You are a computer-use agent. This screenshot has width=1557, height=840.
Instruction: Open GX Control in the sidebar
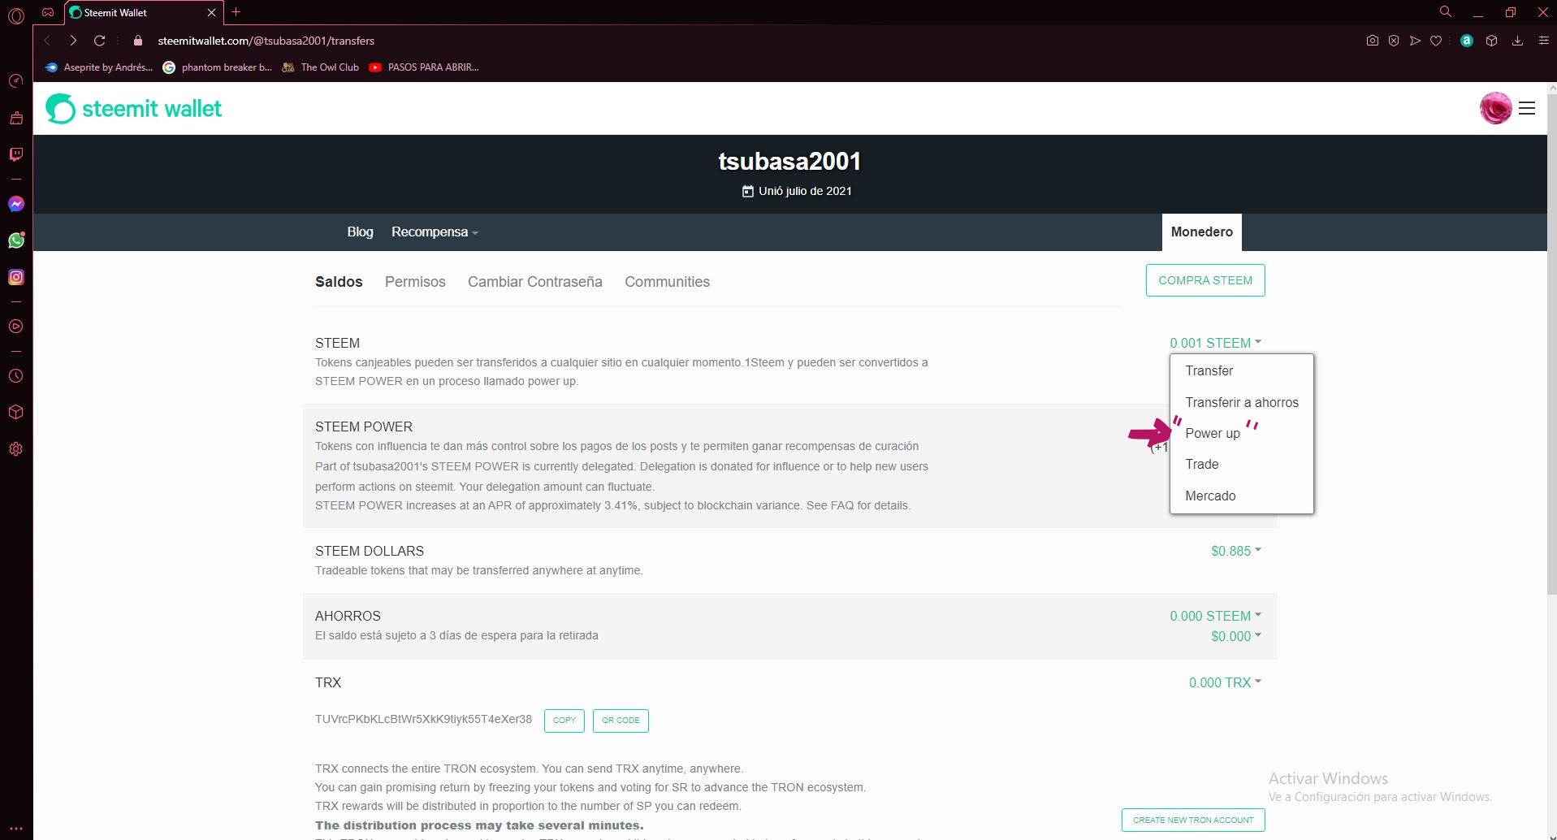pos(15,81)
